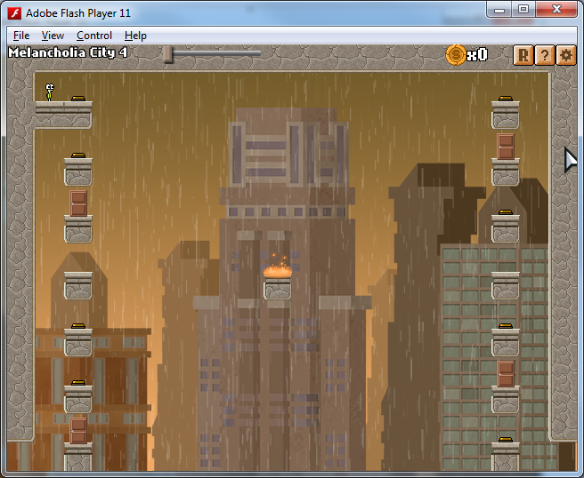Click the gold coin counter icon
The image size is (584, 478).
456,55
